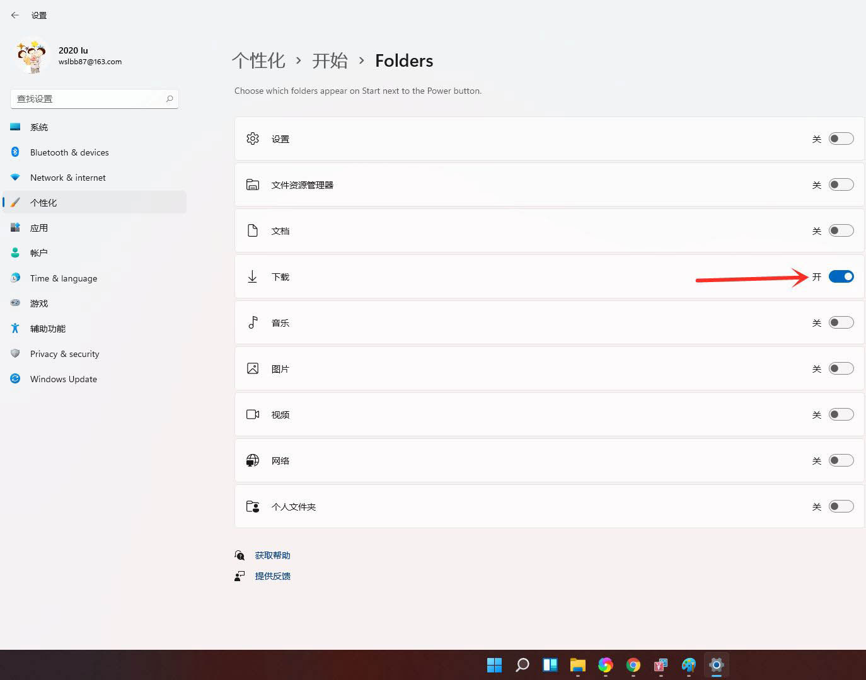Click the back arrow icon in Settings

[x=15, y=15]
